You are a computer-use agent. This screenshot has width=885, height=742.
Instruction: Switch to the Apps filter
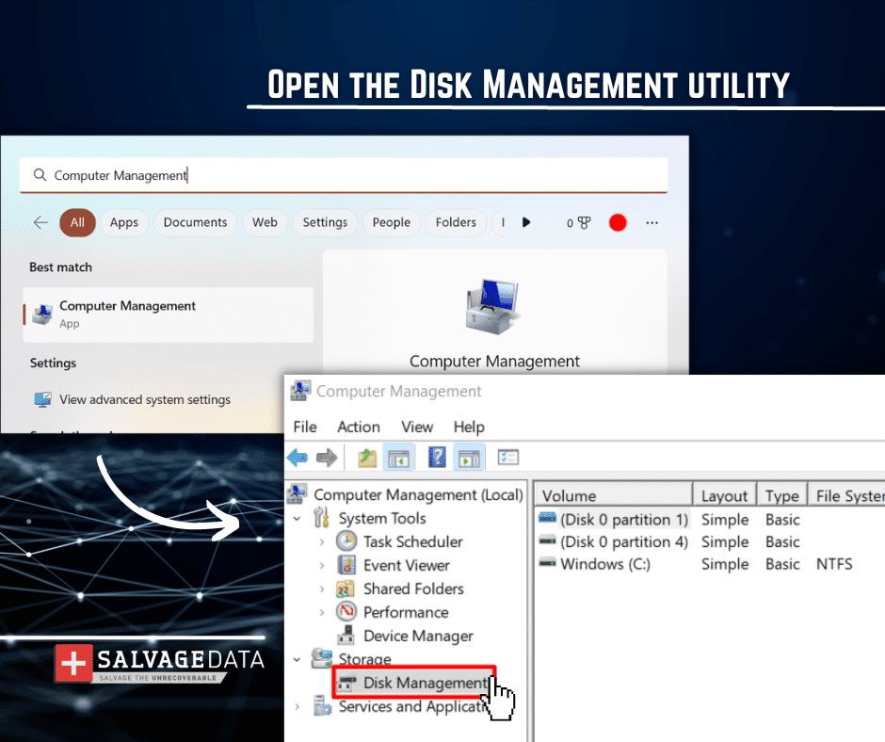coord(124,222)
